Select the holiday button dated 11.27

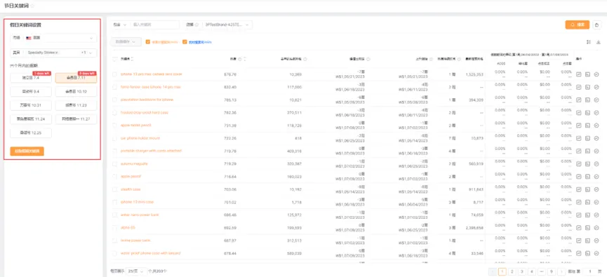[x=76, y=119]
